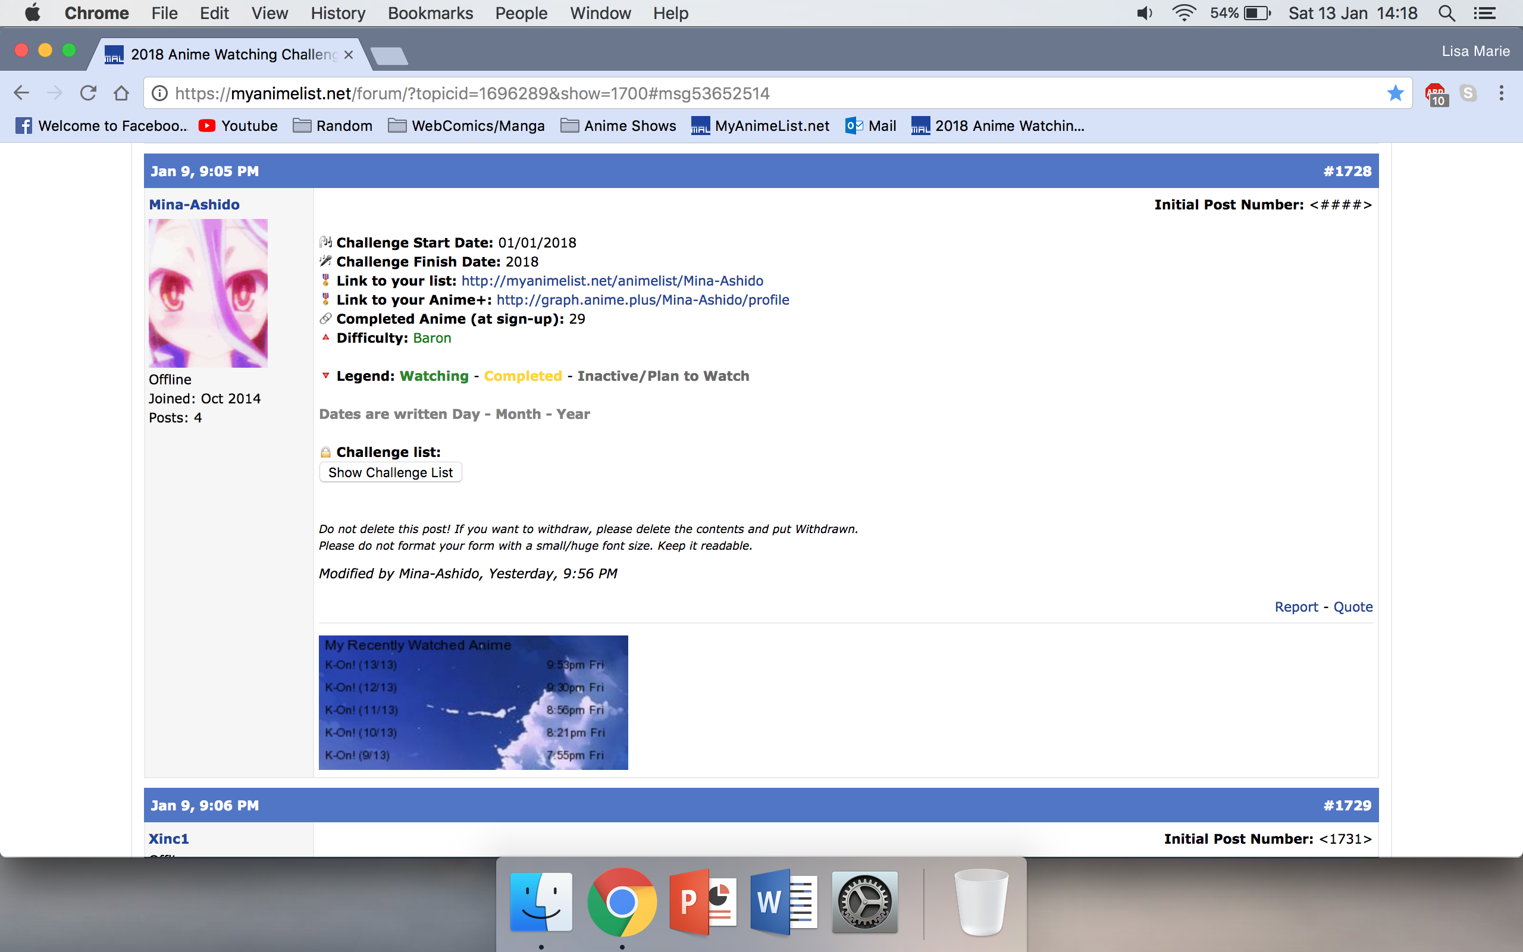This screenshot has width=1523, height=952.
Task: Reload the current forum page
Action: point(88,93)
